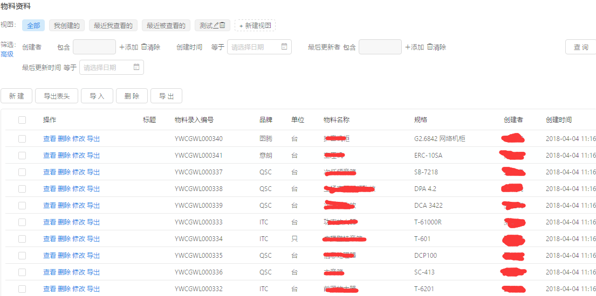
Task: Click 查看 link for row YWCGWL000333
Action: click(50, 222)
